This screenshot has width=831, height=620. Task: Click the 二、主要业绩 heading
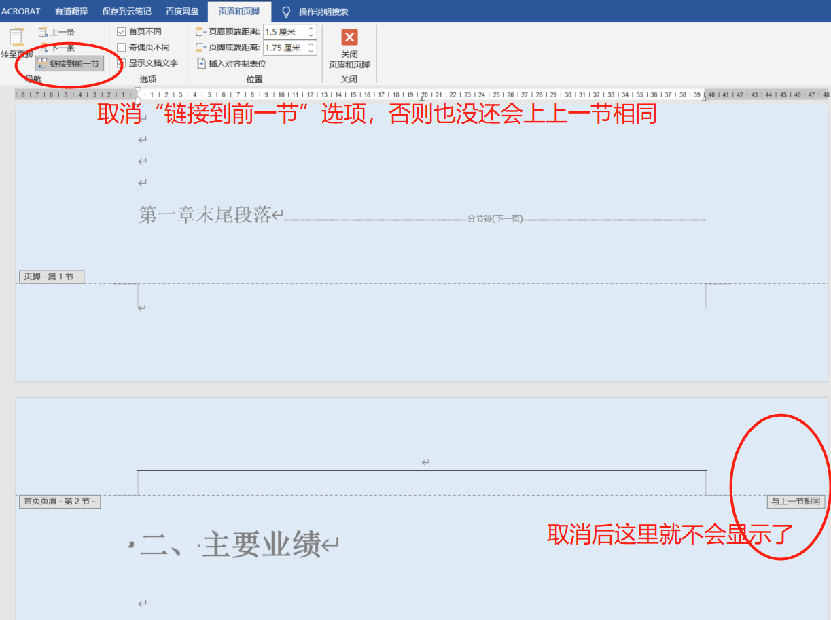(231, 545)
